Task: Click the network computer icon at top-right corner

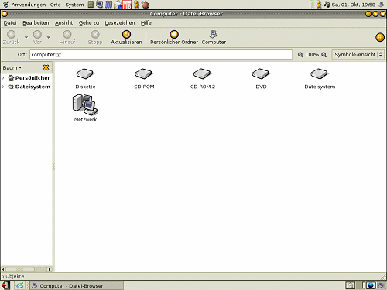Action: coord(382,5)
